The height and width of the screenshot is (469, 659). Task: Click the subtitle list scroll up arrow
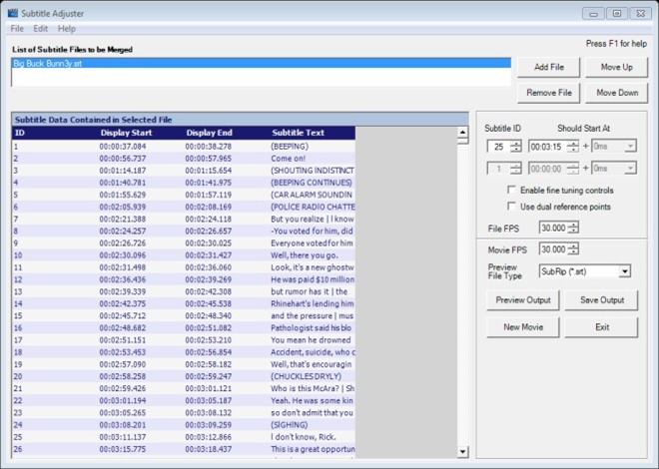[462, 132]
